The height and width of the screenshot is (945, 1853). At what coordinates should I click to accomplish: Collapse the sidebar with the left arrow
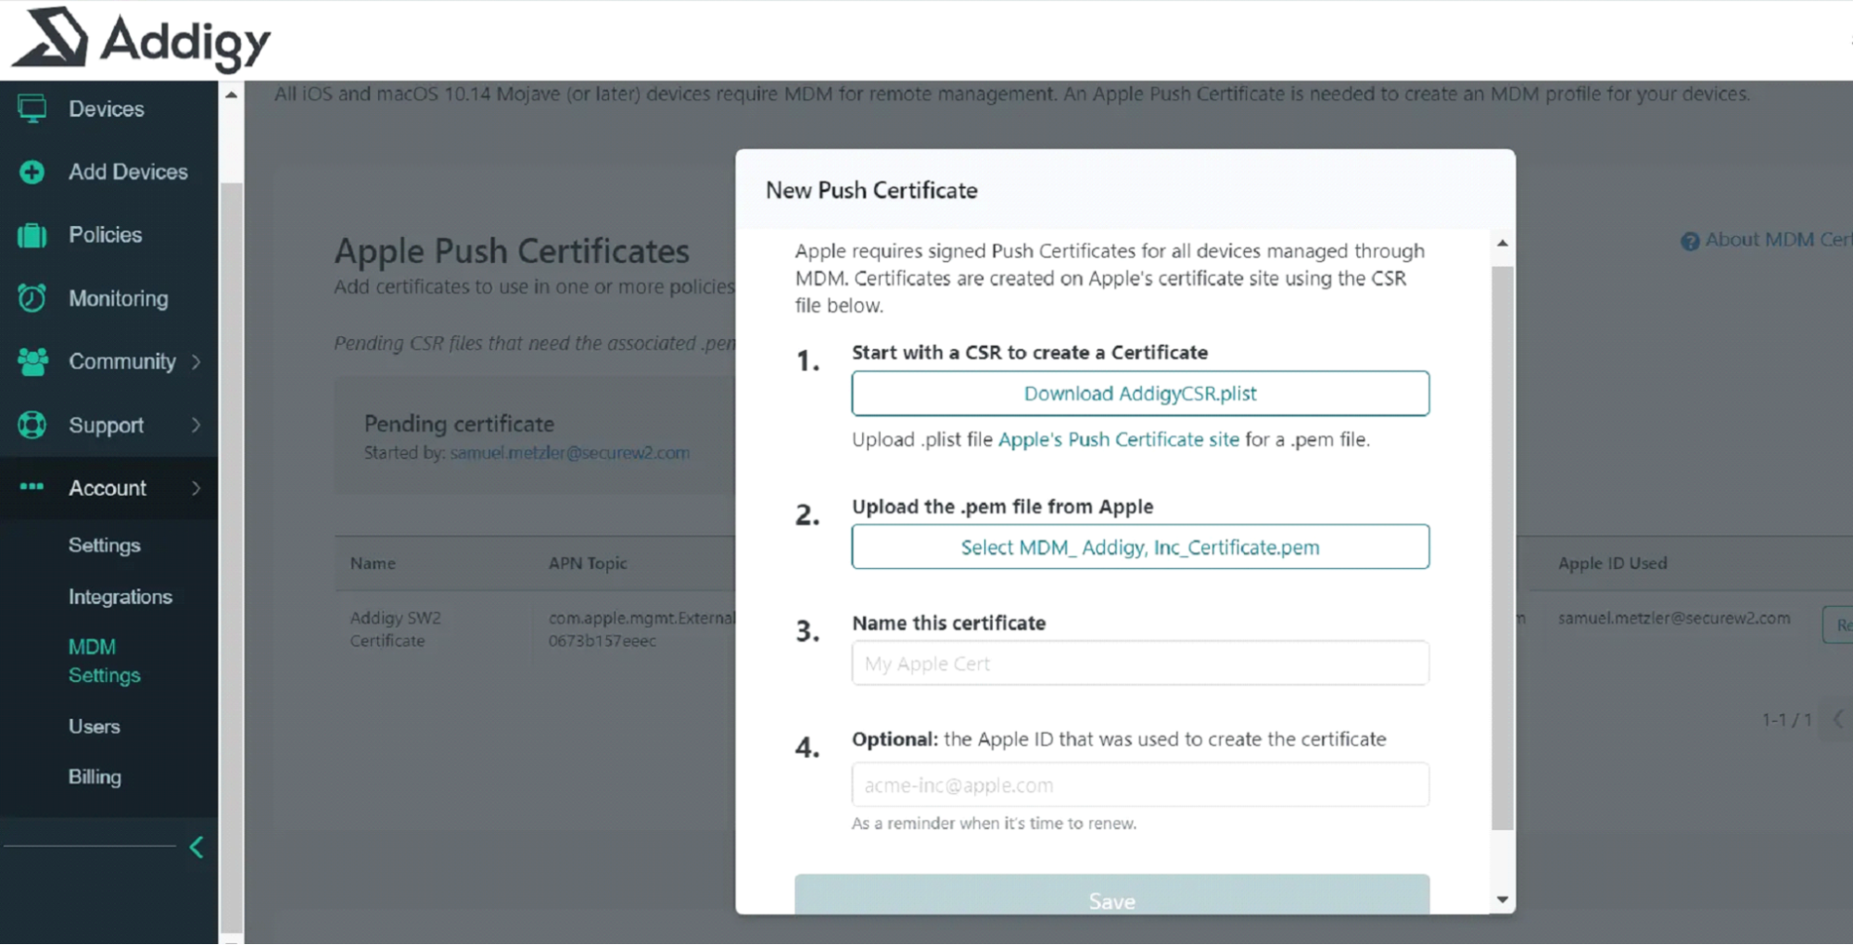(197, 847)
